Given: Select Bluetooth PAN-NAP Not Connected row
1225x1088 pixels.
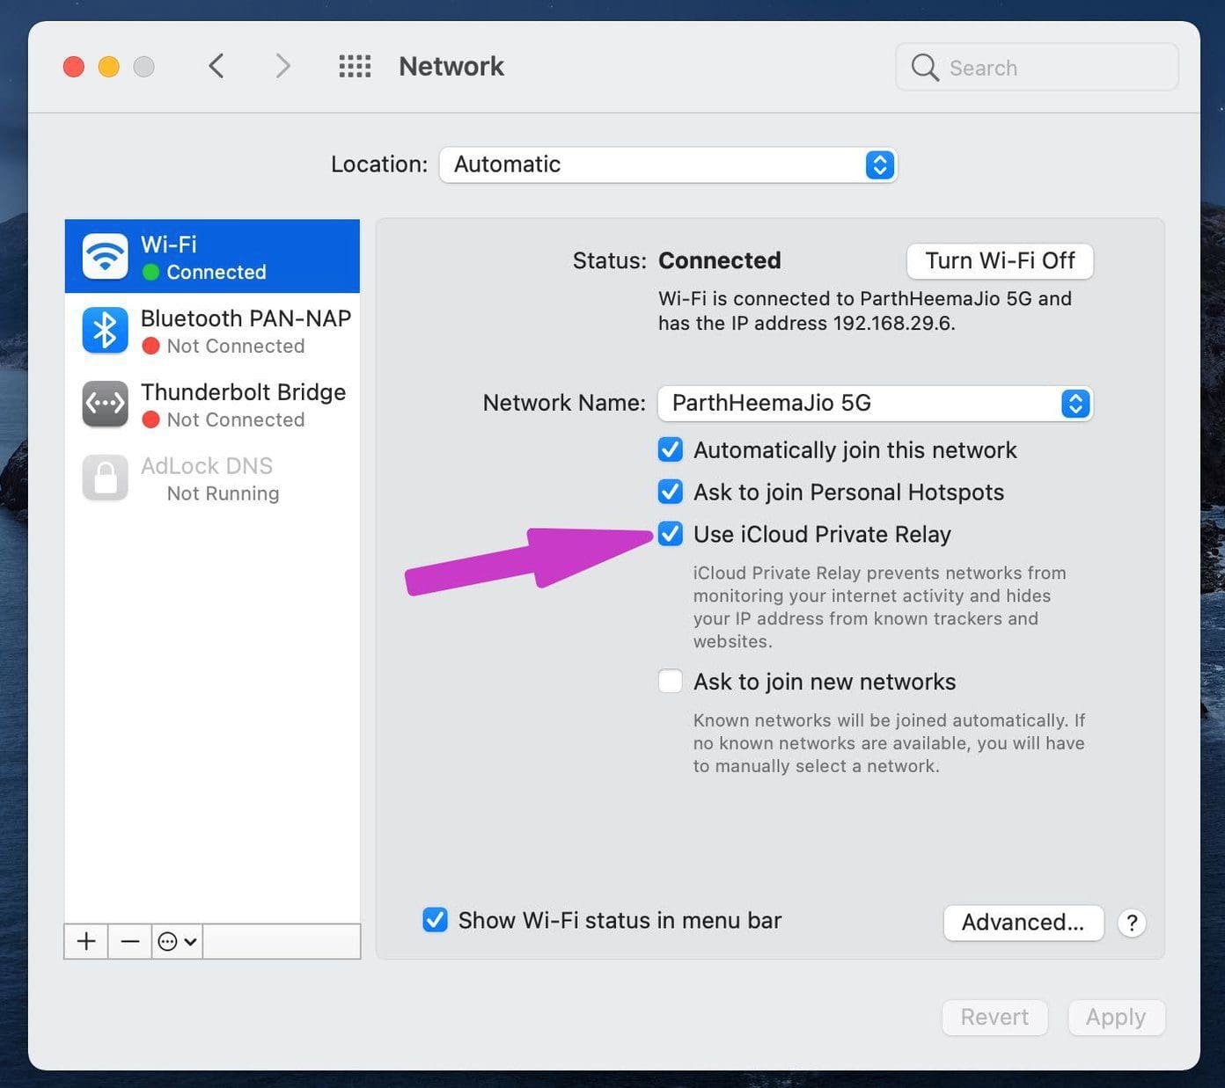Looking at the screenshot, I should (212, 330).
